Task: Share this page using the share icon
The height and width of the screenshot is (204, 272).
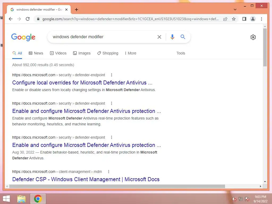Action: click(x=225, y=19)
